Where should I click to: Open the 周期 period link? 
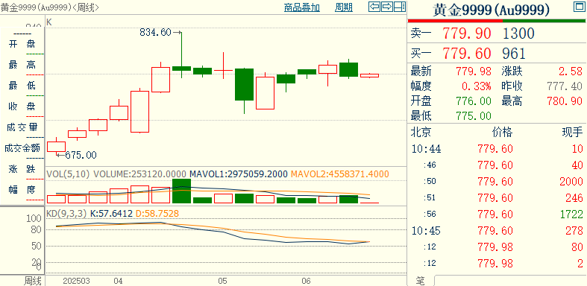(344, 7)
